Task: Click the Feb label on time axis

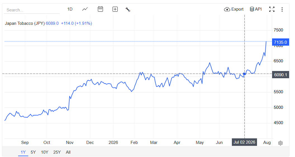Action: point(134,143)
